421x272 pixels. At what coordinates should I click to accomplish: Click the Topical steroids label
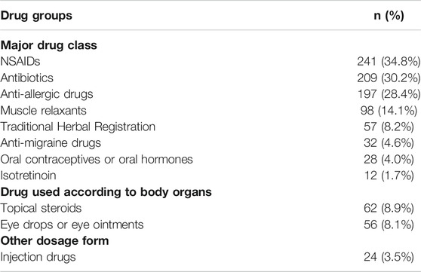(41, 209)
